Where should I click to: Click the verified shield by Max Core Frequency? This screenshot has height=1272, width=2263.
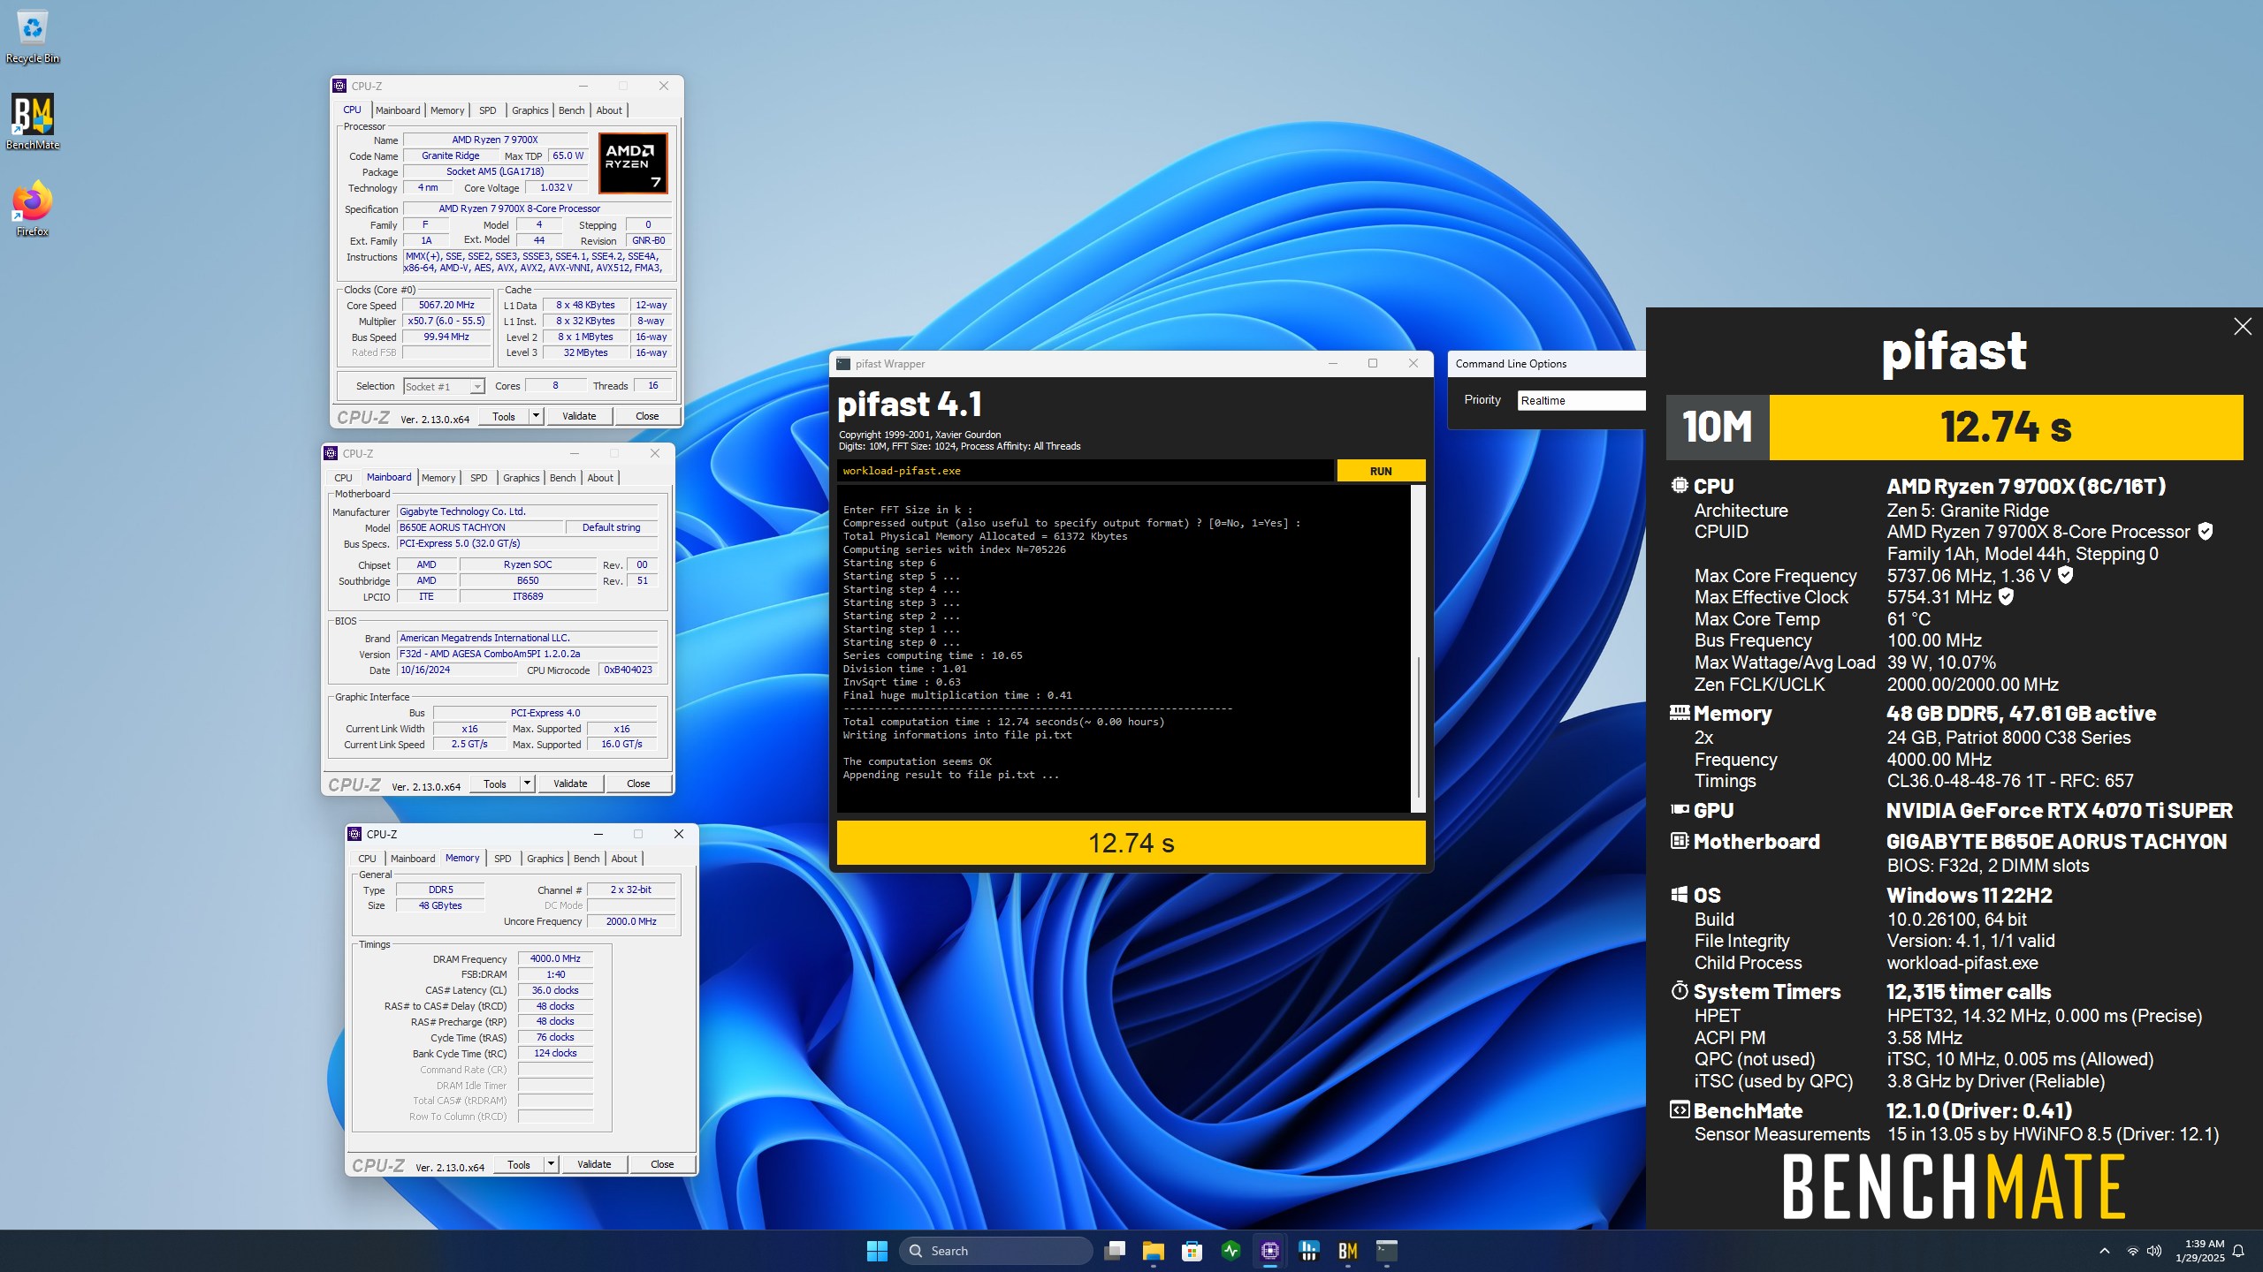(x=2066, y=575)
